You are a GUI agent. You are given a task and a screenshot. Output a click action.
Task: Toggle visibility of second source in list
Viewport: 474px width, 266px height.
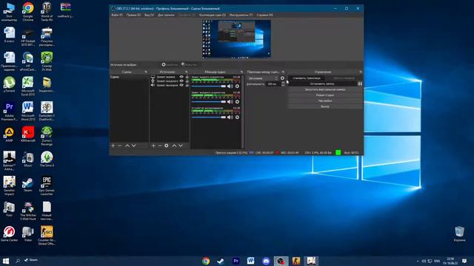[x=181, y=81]
